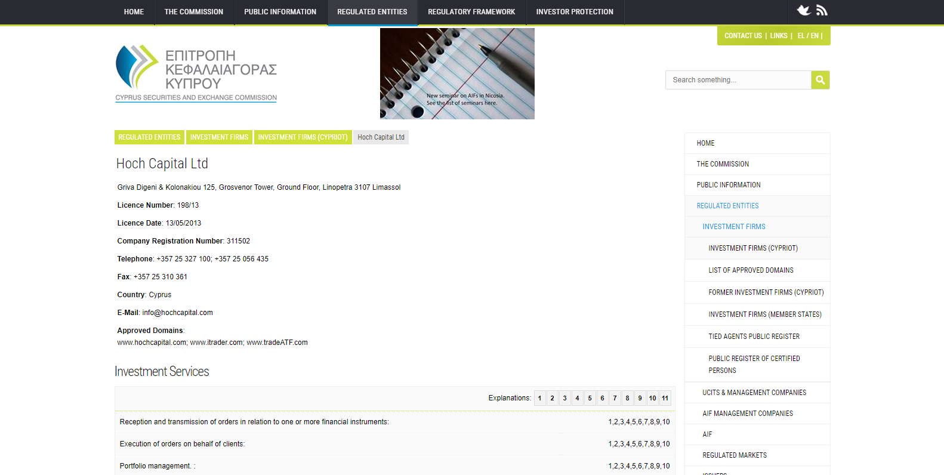The height and width of the screenshot is (475, 944).
Task: Open UCITS & MANAGEMENT COMPANIES
Action: (757, 393)
